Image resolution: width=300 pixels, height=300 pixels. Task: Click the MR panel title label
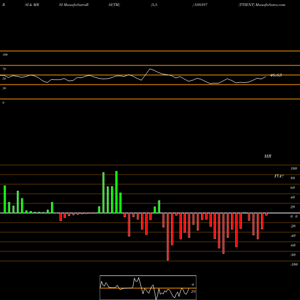pos(268,156)
